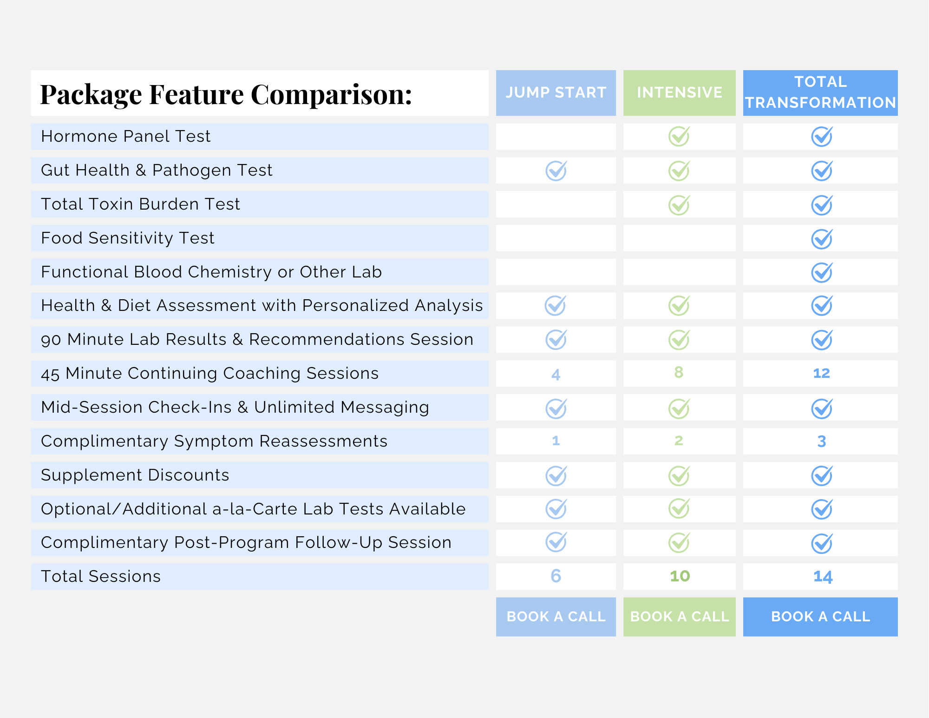
Task: Click Total Transformation's Post-Program Follow-Up checkmark
Action: tap(821, 543)
